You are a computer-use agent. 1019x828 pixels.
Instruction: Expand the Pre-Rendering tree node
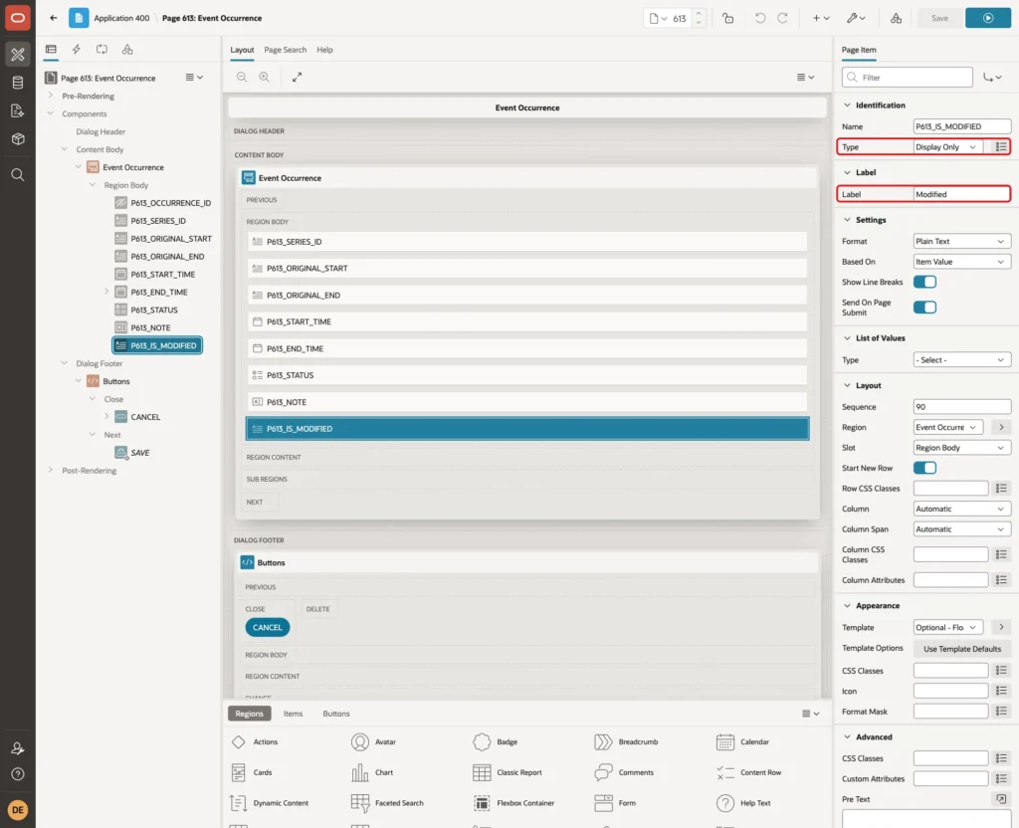pos(51,96)
